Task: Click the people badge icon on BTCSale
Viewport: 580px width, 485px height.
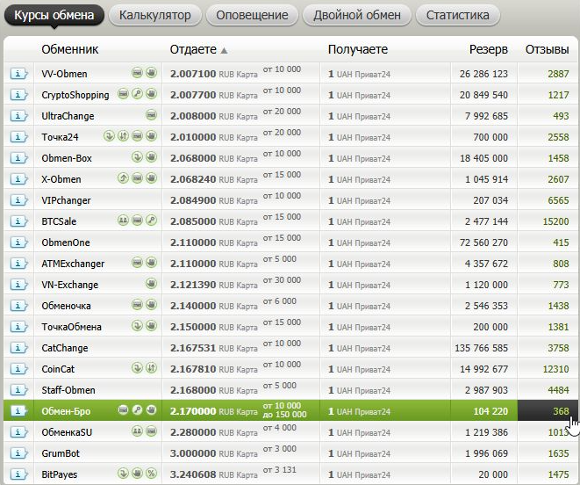Action: (x=123, y=221)
